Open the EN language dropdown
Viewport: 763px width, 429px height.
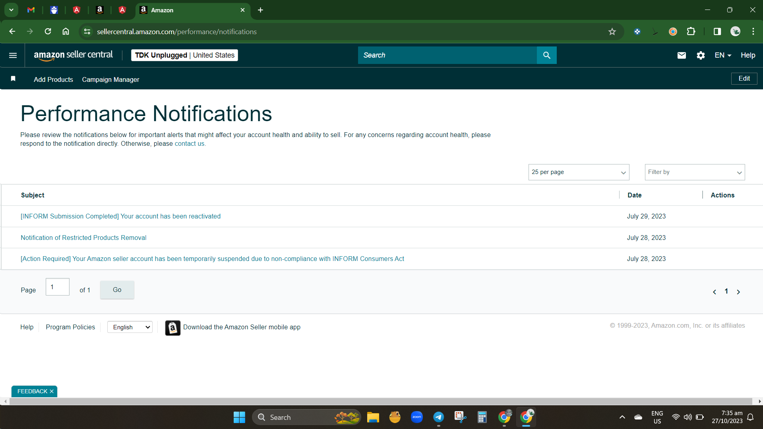click(723, 55)
